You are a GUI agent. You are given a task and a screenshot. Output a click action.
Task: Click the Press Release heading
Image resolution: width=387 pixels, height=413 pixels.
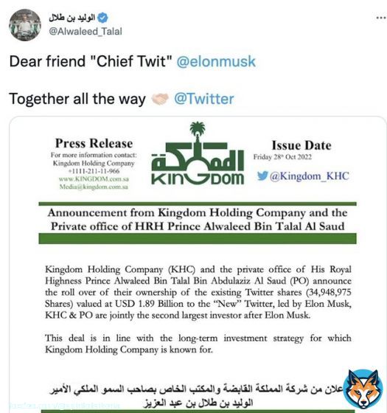click(x=94, y=144)
